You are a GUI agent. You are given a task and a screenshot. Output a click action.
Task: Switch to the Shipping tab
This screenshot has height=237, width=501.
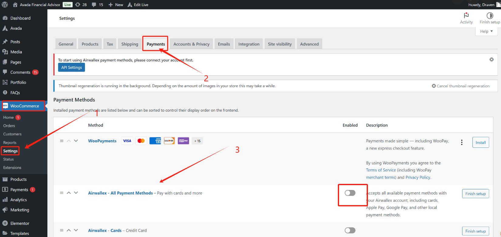pyautogui.click(x=130, y=44)
